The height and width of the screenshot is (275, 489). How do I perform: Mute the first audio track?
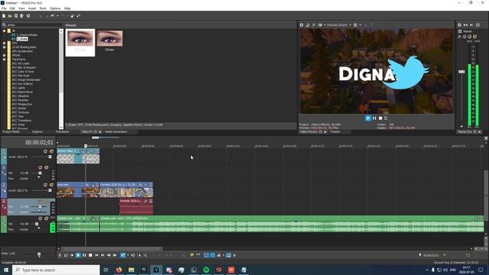pyautogui.click(x=40, y=168)
